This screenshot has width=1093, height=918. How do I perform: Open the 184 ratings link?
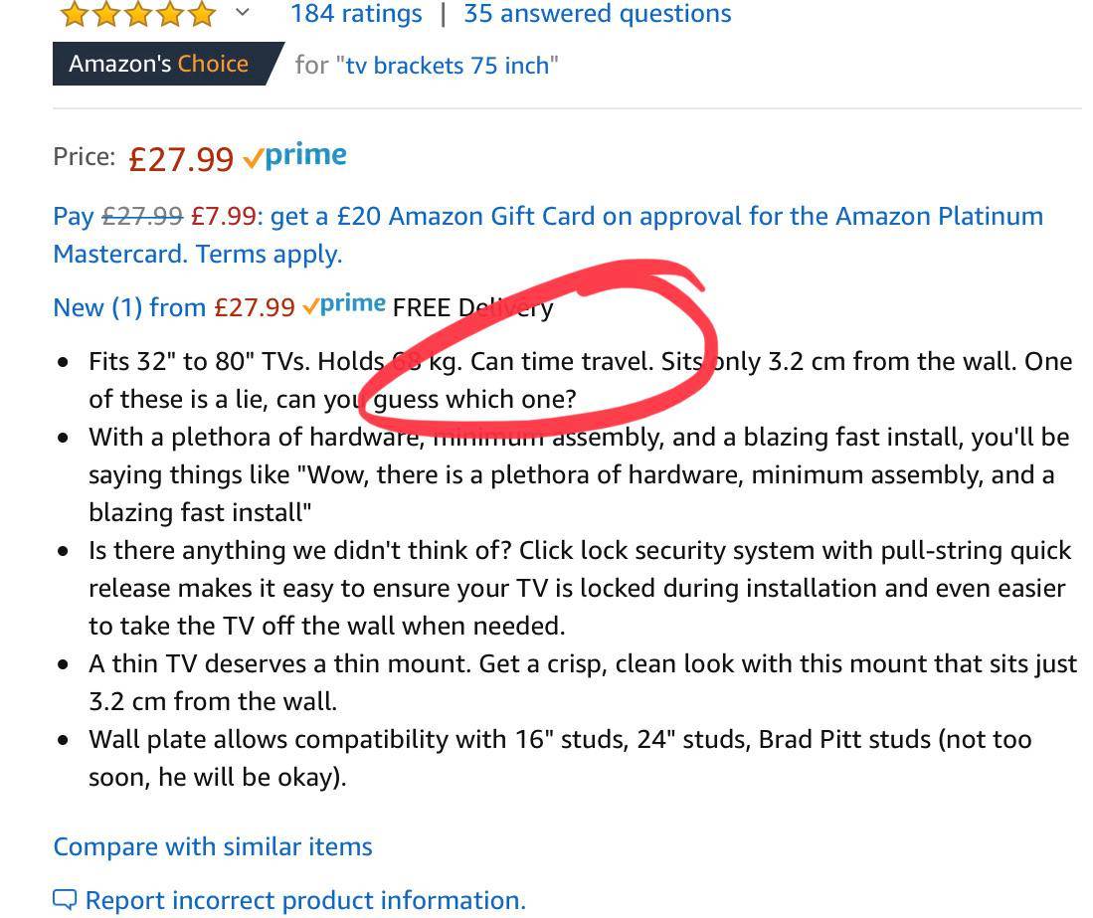pos(355,14)
